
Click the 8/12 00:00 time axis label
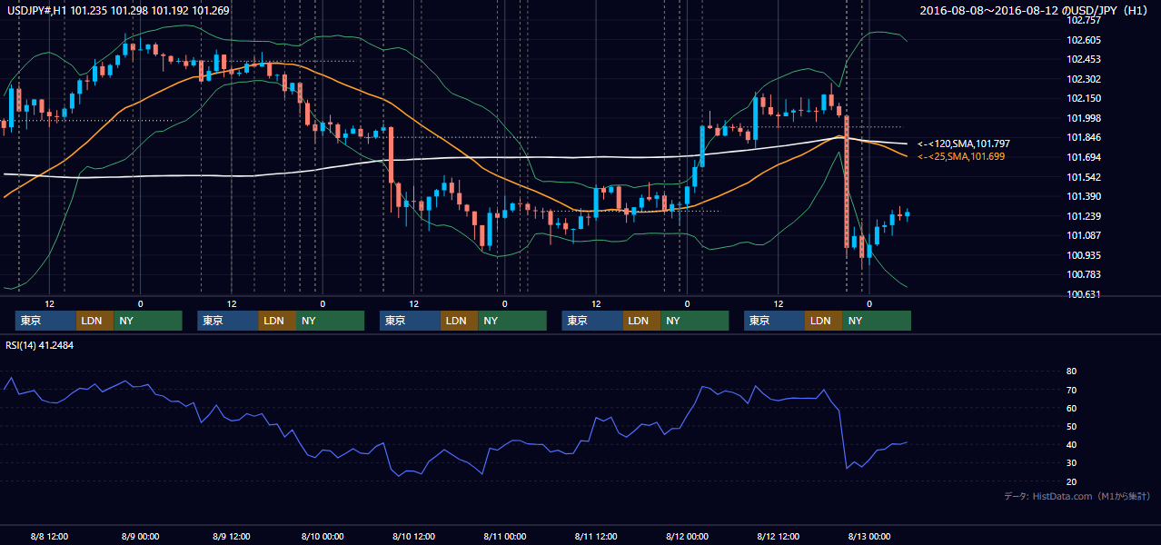point(687,536)
